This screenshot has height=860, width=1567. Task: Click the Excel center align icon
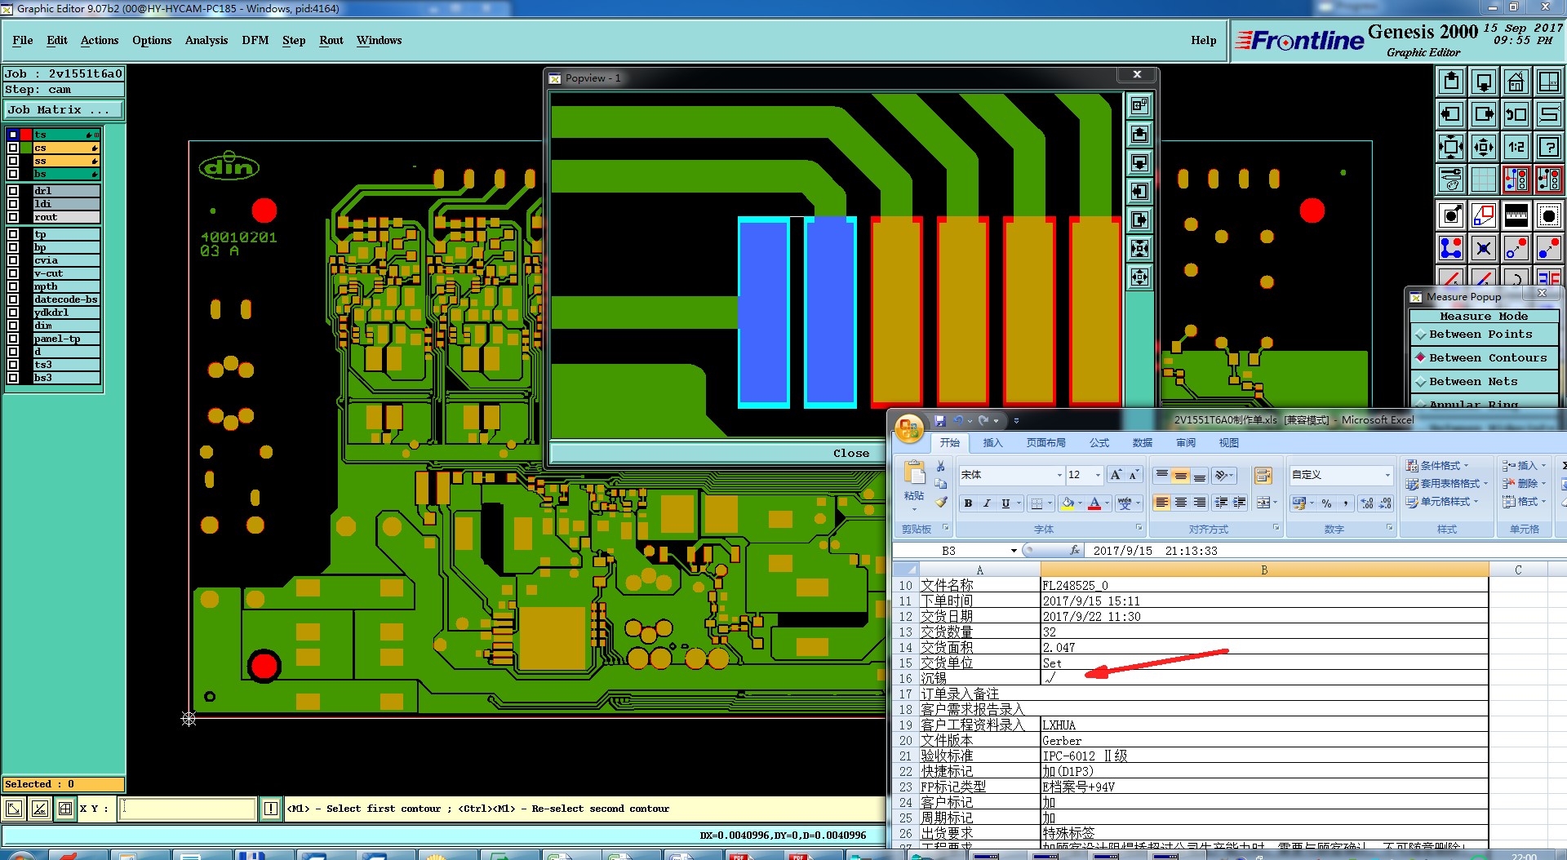click(1181, 503)
